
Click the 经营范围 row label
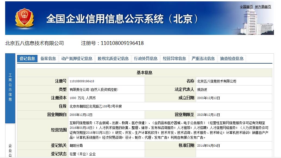59,130
